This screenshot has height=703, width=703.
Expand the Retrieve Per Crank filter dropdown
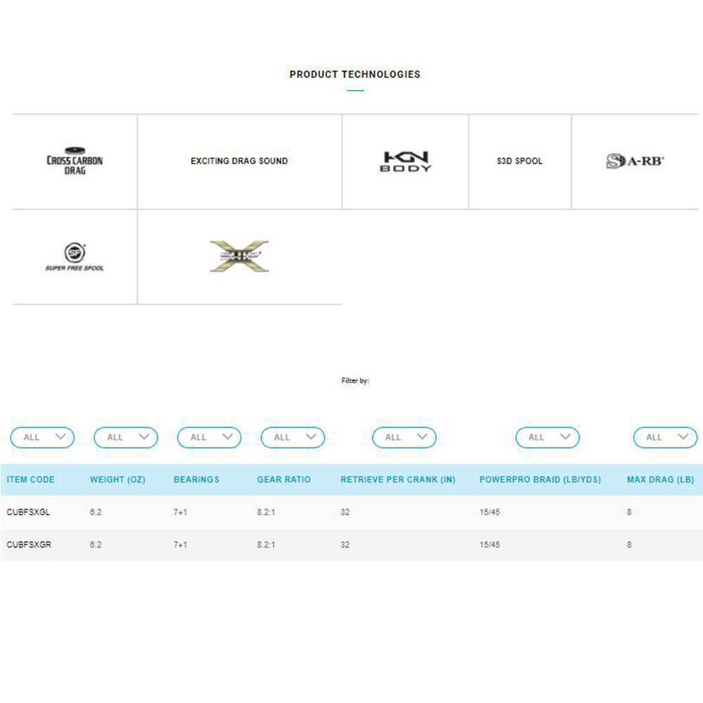(404, 437)
